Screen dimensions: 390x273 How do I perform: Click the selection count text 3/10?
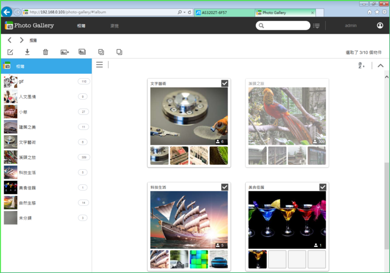[364, 52]
